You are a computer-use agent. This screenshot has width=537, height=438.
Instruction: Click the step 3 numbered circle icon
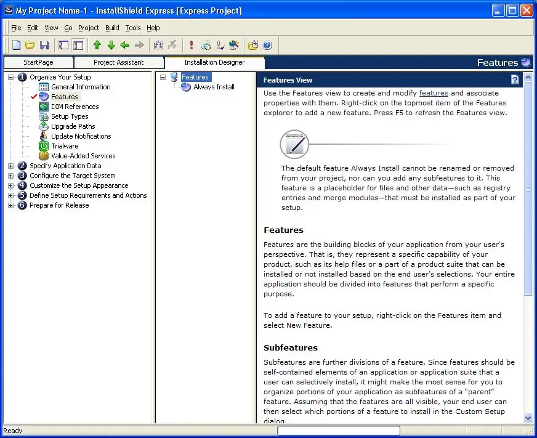tap(22, 176)
